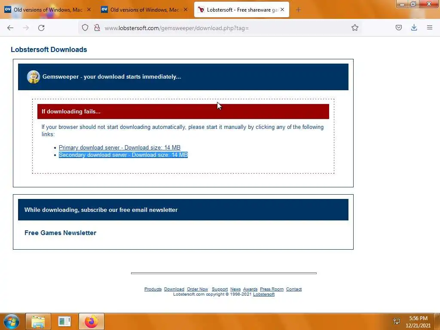Click the Primary download server link
The height and width of the screenshot is (330, 440).
[119, 148]
